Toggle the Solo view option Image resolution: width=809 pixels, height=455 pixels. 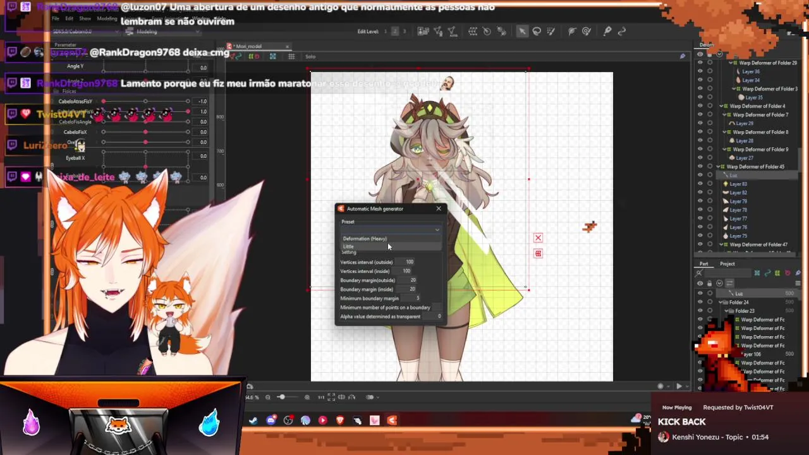pyautogui.click(x=310, y=56)
